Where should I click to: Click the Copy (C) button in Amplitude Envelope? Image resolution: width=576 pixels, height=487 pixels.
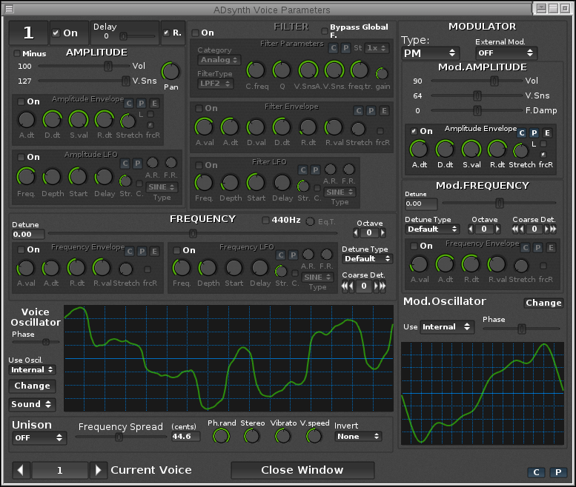pos(129,102)
